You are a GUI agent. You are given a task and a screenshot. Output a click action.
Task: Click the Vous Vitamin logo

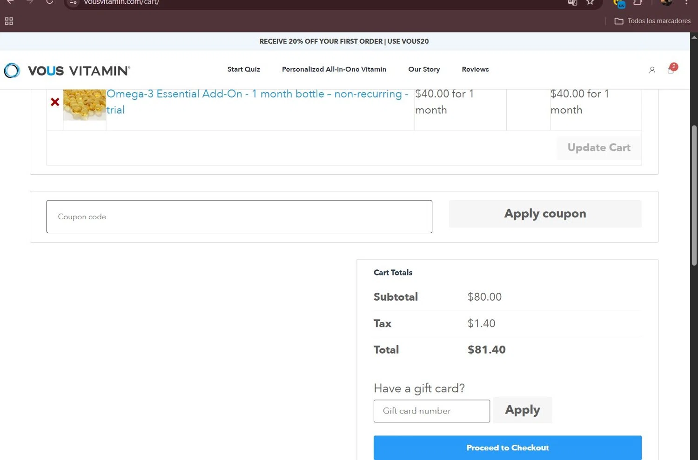point(67,71)
